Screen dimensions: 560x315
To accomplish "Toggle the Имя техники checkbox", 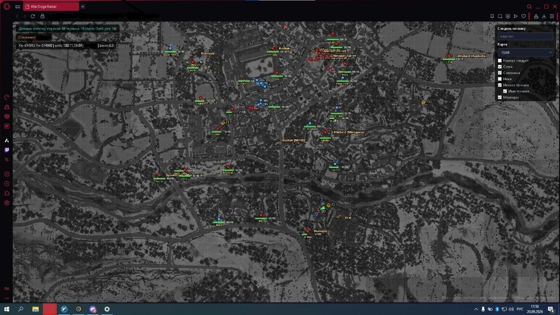I will 505,91.
